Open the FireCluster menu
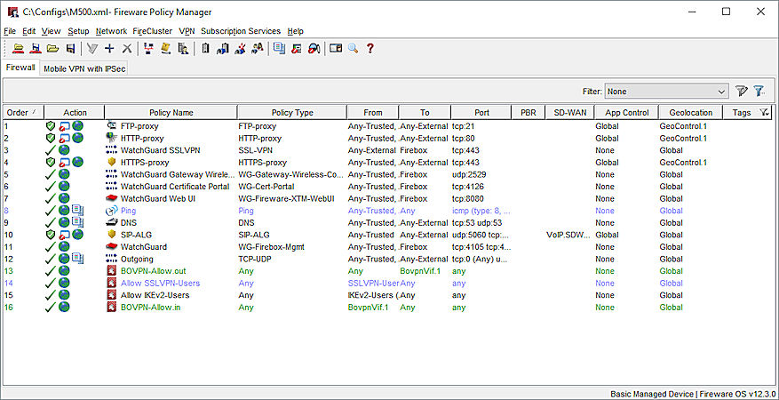The height and width of the screenshot is (400, 779). 152,31
